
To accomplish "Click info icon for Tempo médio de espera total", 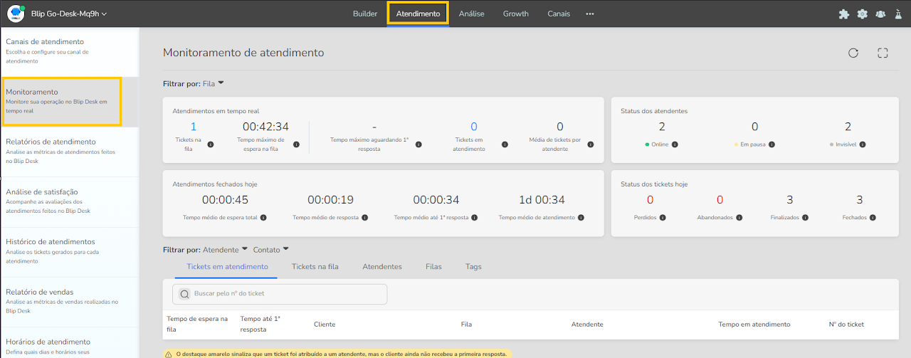I will coord(263,217).
